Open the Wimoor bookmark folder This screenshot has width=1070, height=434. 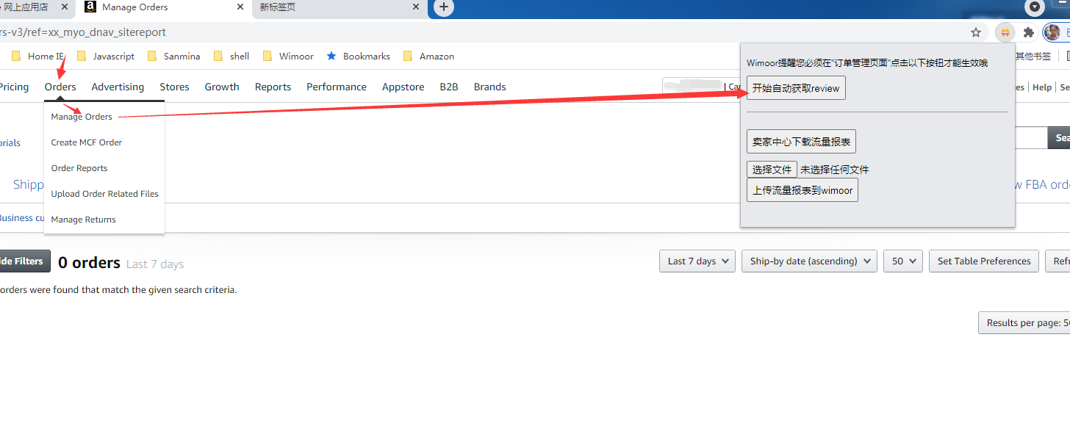(287, 57)
